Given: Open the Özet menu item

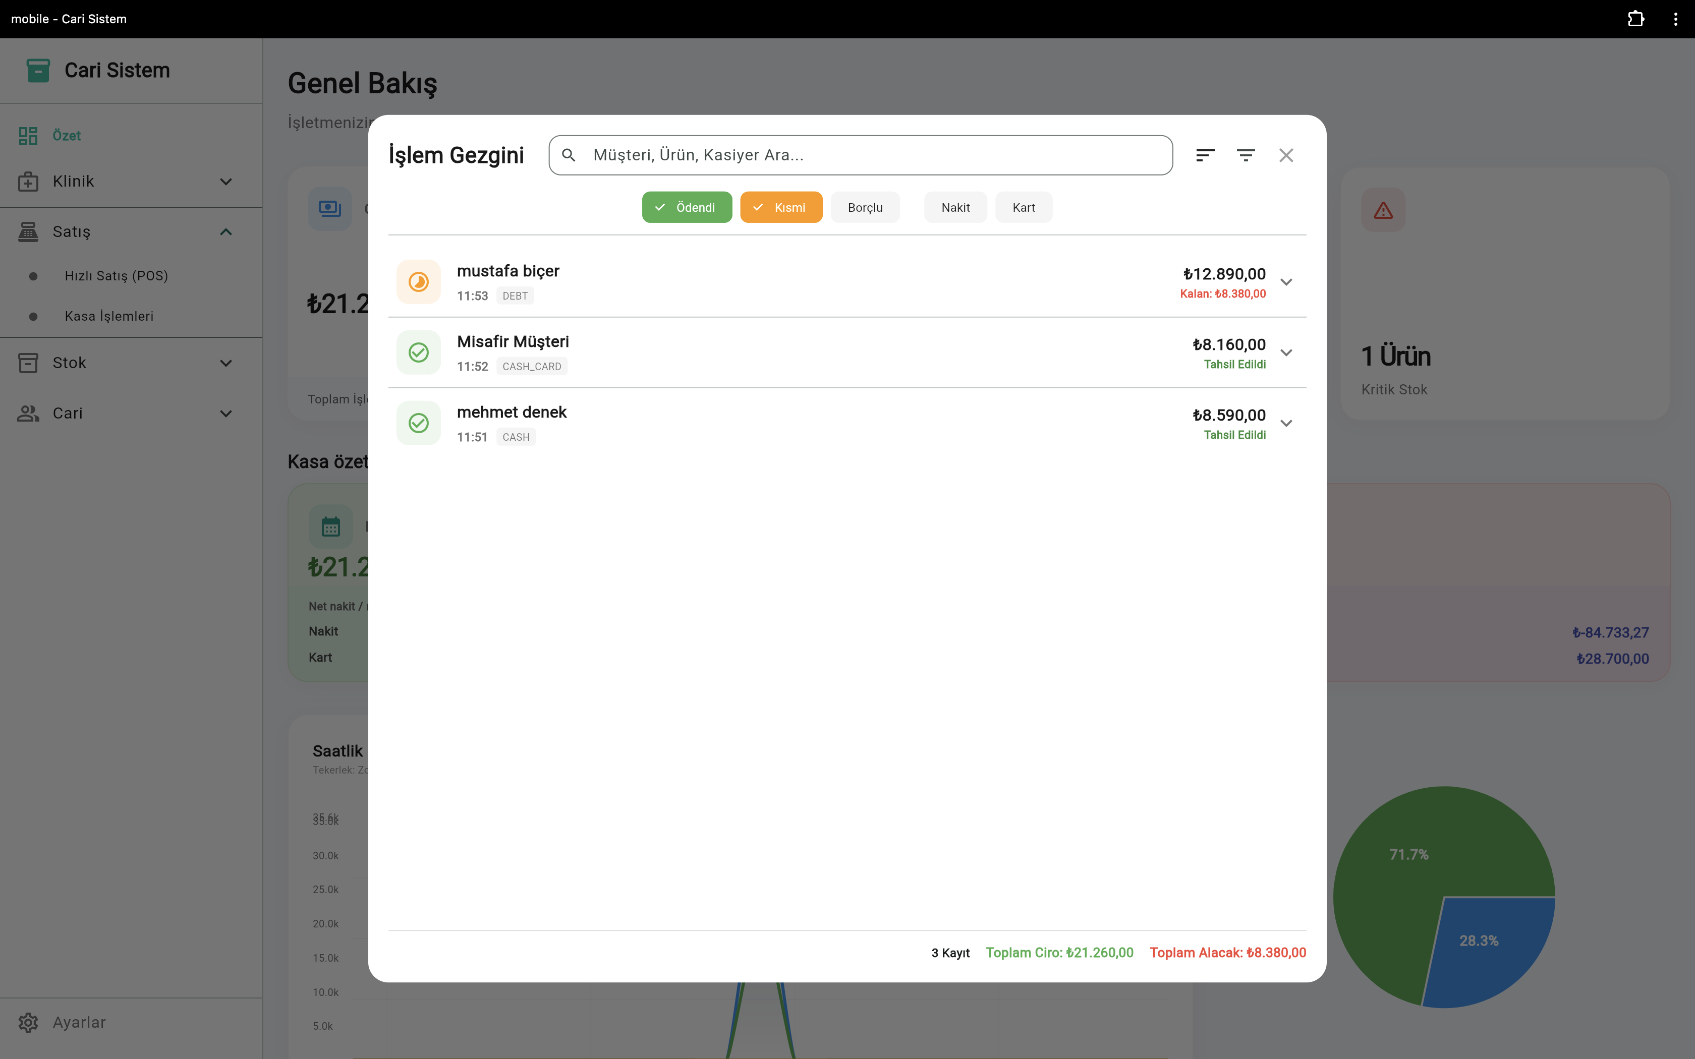Looking at the screenshot, I should (131, 136).
